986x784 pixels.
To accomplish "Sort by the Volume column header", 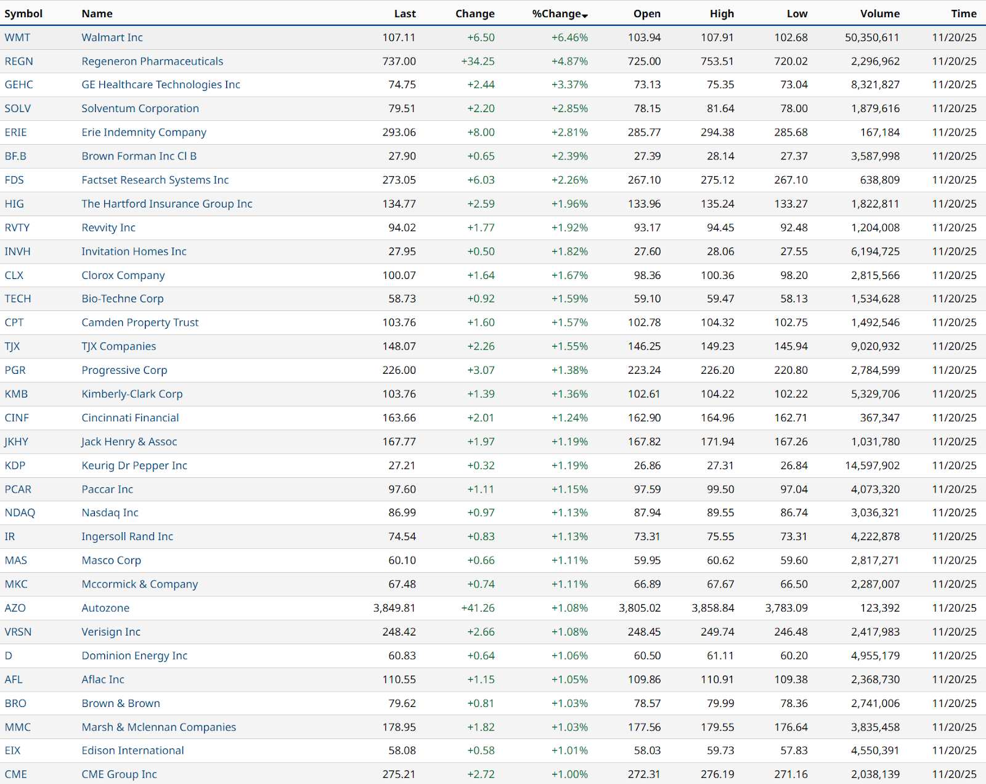I will coord(880,14).
